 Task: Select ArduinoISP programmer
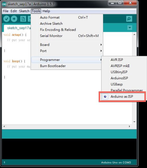(x=124, y=78)
